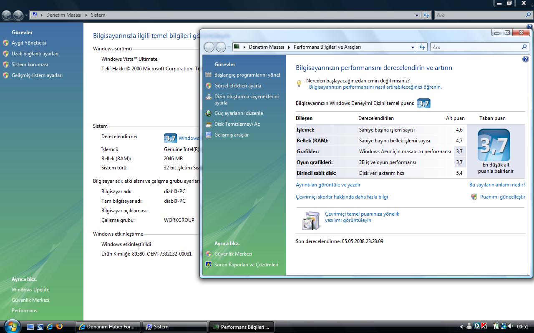Click the Aygıt Yöneticisi shield icon
Screen dimensions: 534x333
6,43
